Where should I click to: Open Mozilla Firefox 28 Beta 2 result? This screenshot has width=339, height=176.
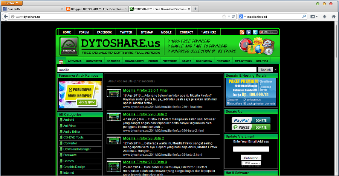point(144,138)
